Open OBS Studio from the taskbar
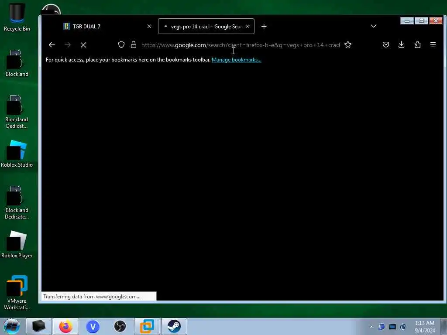The height and width of the screenshot is (335, 447). [120, 326]
